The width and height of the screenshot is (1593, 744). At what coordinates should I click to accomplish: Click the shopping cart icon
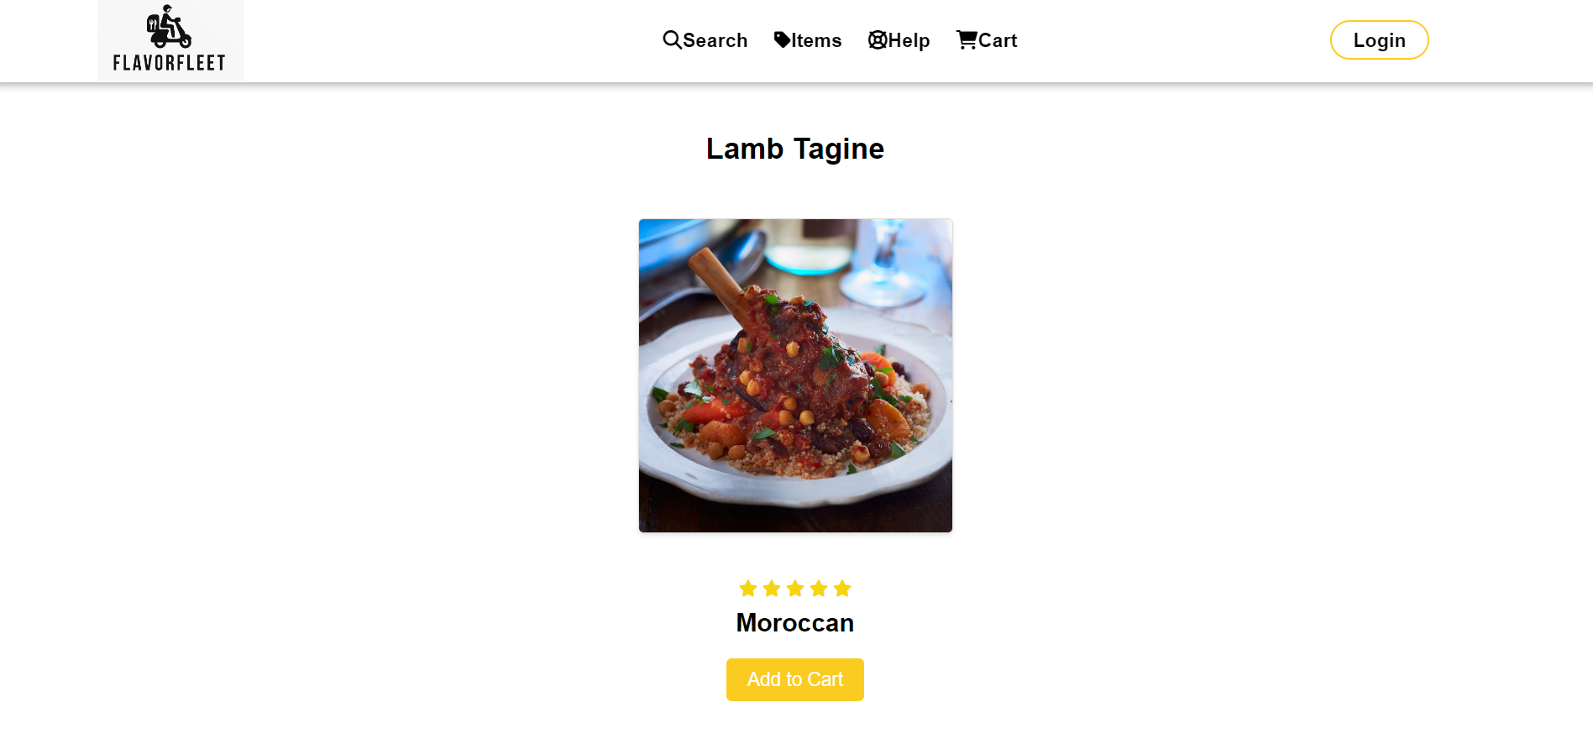point(967,39)
